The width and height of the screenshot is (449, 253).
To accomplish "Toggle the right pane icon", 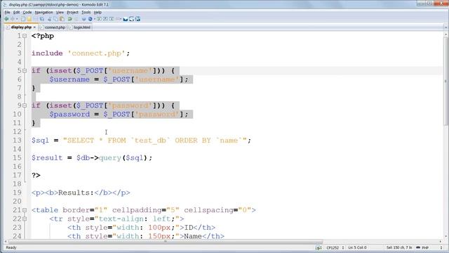I will 138,19.
